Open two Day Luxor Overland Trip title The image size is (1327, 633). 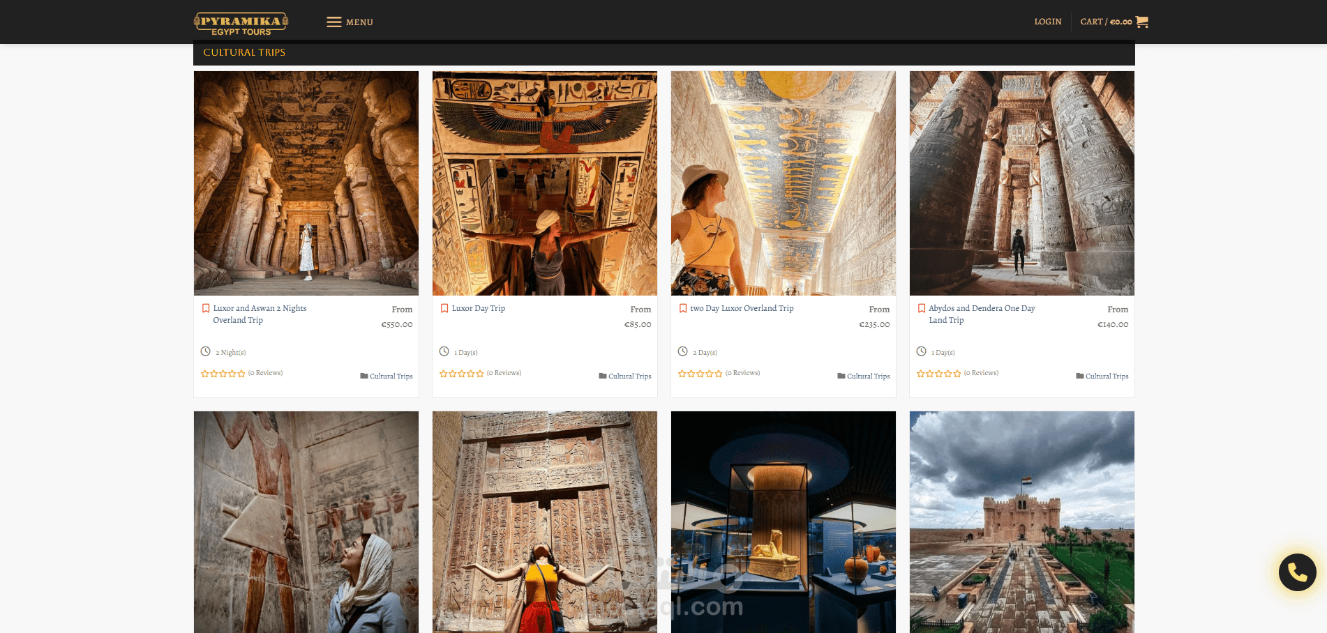(x=742, y=308)
